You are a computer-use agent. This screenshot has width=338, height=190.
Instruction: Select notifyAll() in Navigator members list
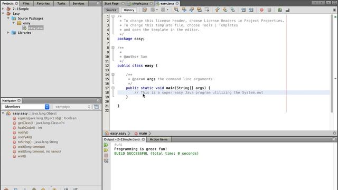coord(25,137)
